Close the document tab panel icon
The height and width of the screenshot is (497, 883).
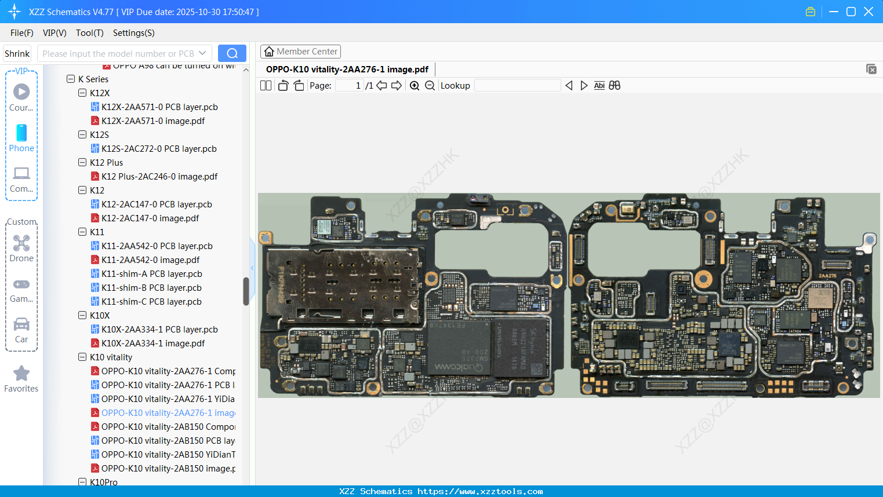[x=871, y=69]
